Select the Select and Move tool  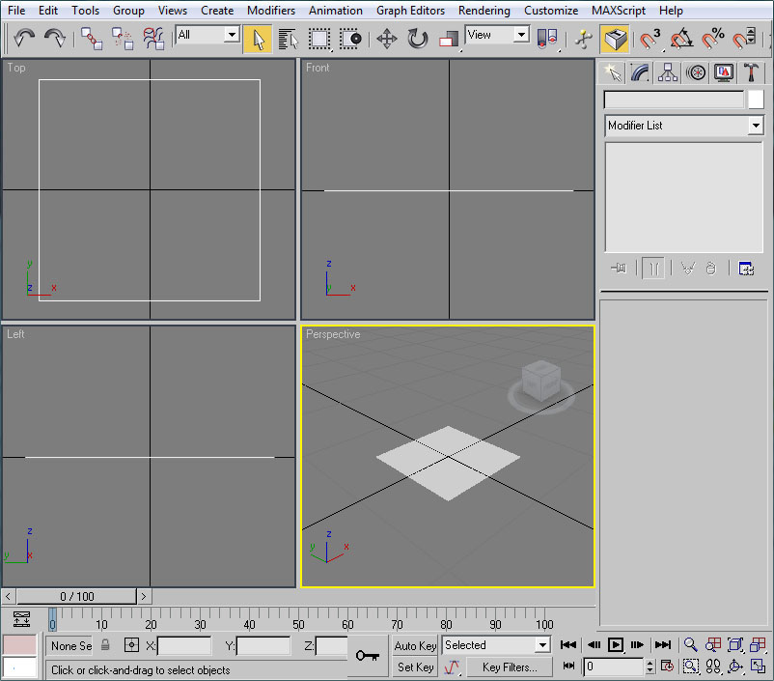tap(386, 39)
